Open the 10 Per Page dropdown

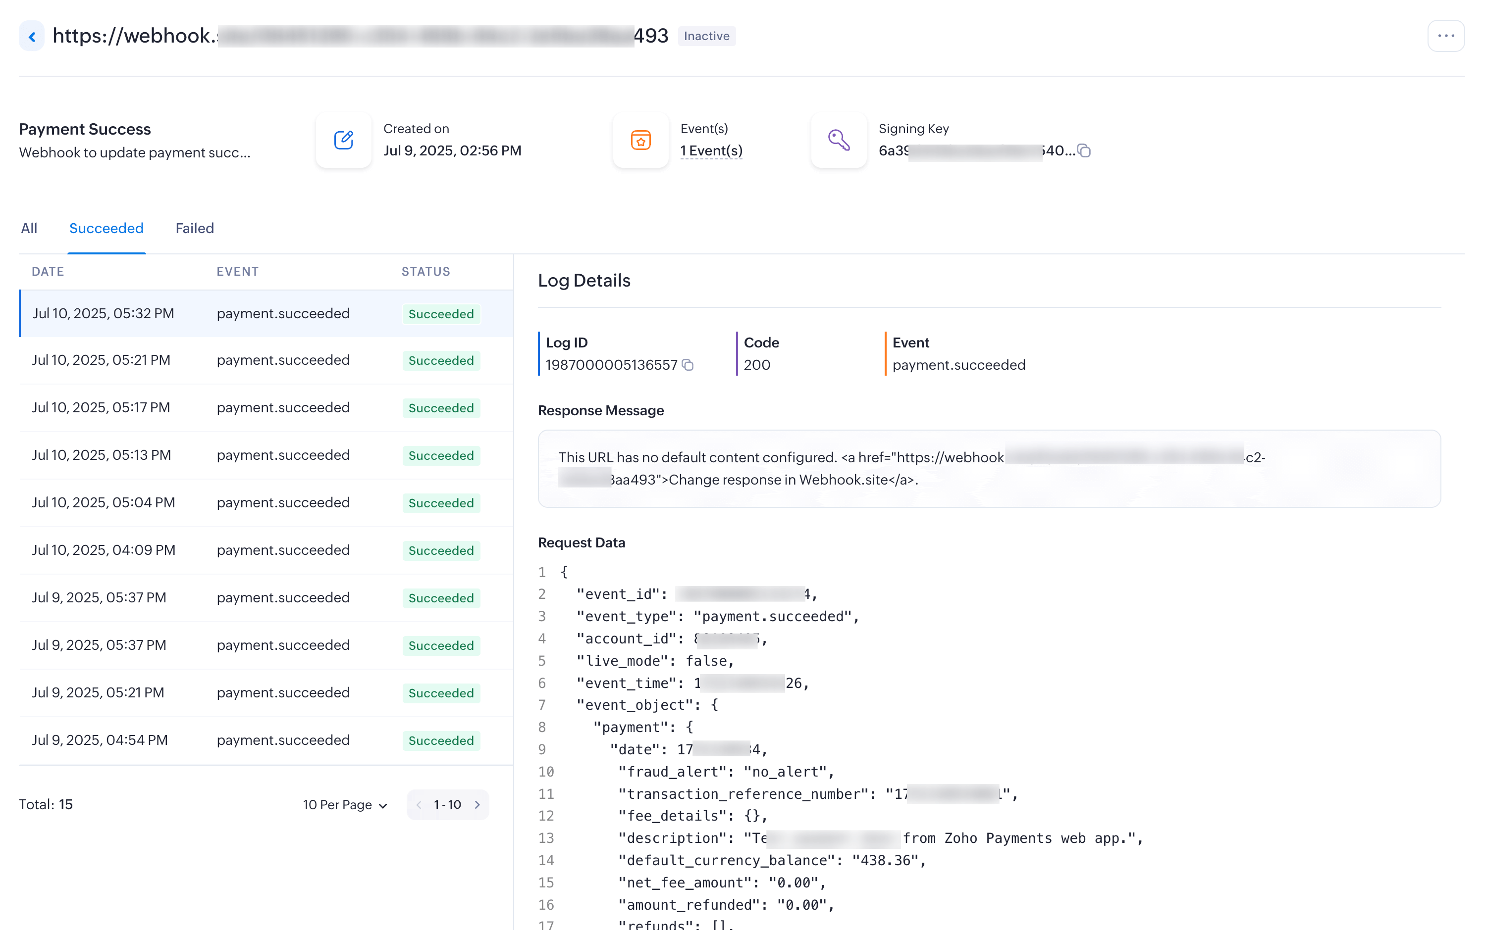345,804
